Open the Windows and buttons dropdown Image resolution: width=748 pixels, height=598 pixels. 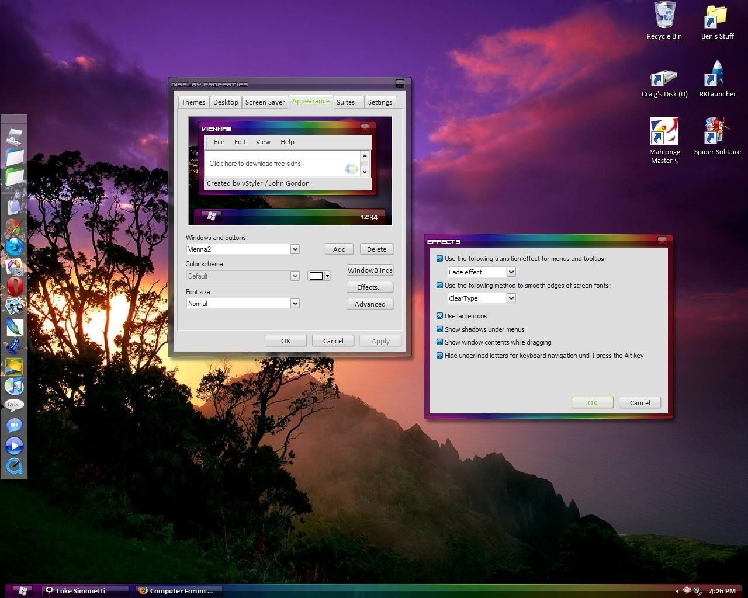(295, 249)
